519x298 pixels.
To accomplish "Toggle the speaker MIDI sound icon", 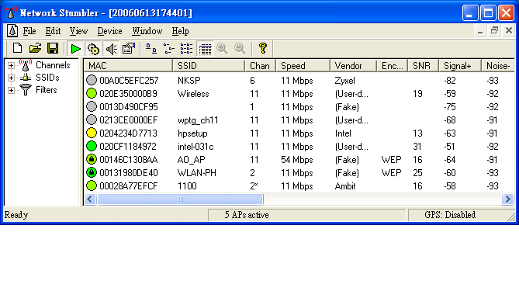I will click(x=111, y=49).
